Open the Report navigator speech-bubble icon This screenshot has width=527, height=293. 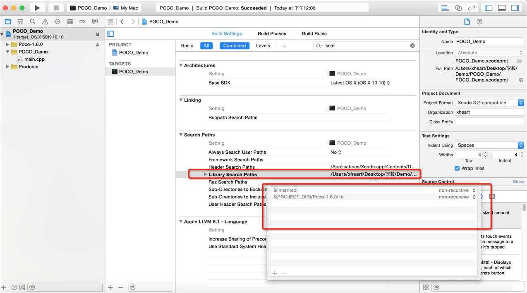point(95,21)
